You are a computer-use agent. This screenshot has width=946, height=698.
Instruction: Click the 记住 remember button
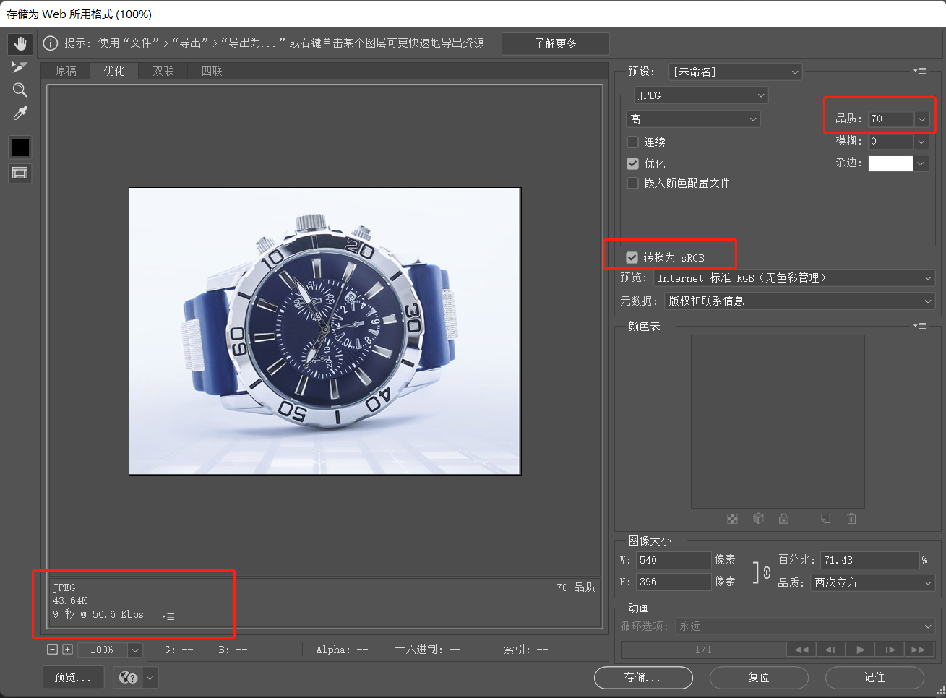(x=874, y=678)
